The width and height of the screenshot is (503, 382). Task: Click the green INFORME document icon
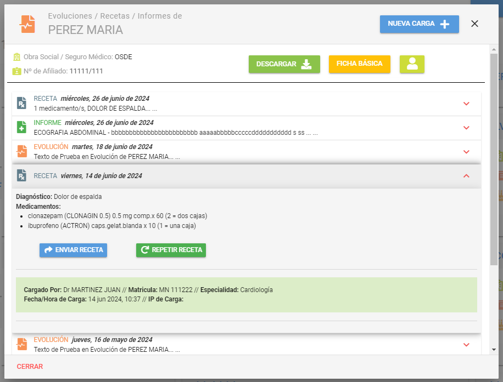pyautogui.click(x=21, y=127)
